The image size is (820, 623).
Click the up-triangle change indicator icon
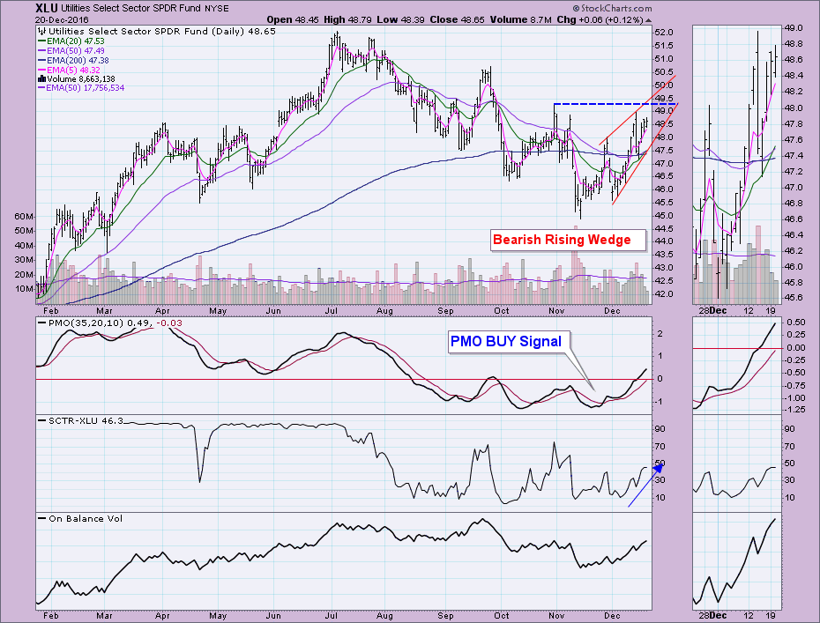pyautogui.click(x=648, y=20)
